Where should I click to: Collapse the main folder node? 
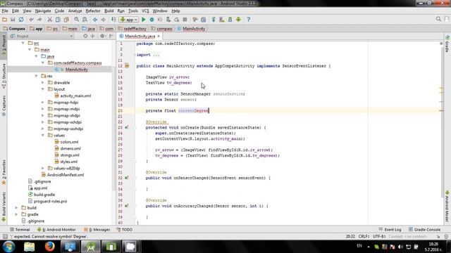click(30, 50)
